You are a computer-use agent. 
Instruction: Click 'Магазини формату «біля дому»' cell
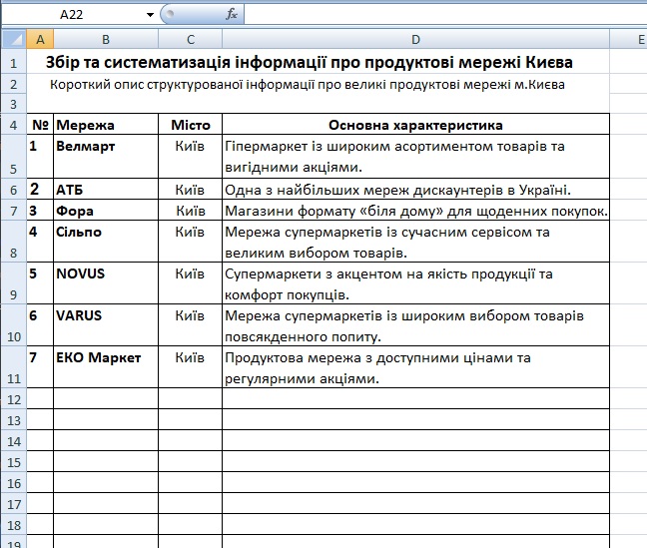[x=415, y=211]
